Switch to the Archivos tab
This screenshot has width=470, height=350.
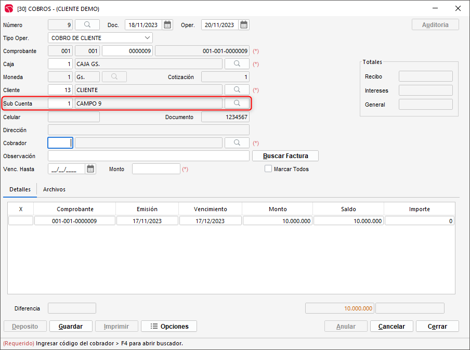54,190
